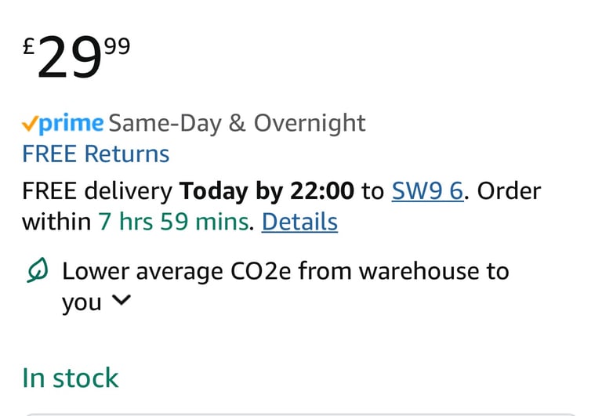Click the In stock status text

pyautogui.click(x=71, y=378)
